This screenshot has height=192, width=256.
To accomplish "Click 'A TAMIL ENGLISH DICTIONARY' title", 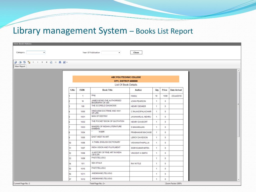I will (x=106, y=142).
